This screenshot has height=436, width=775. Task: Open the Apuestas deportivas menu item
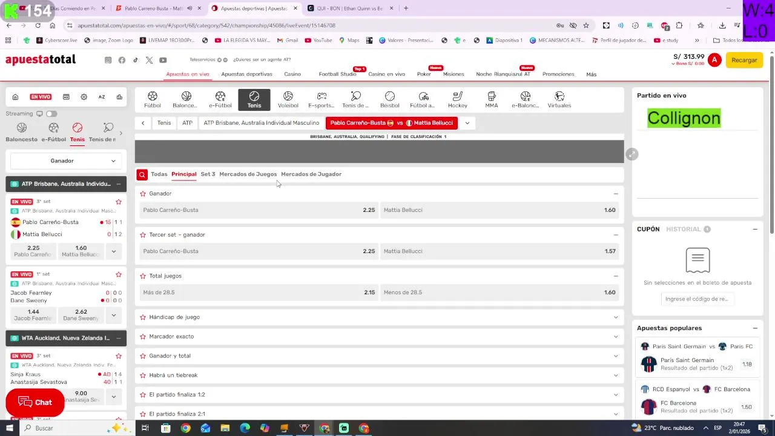coord(246,74)
